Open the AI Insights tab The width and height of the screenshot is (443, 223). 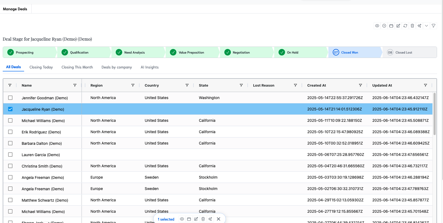pyautogui.click(x=150, y=67)
